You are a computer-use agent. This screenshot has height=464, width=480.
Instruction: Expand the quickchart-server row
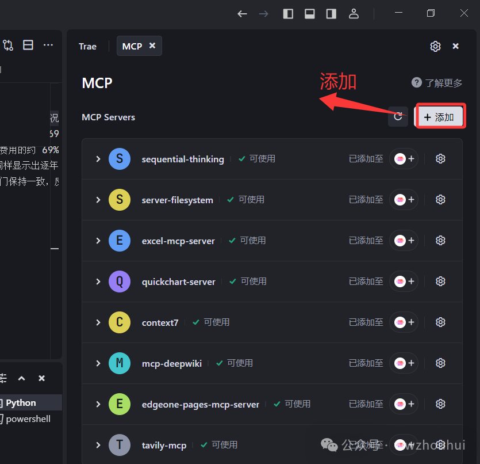click(98, 282)
